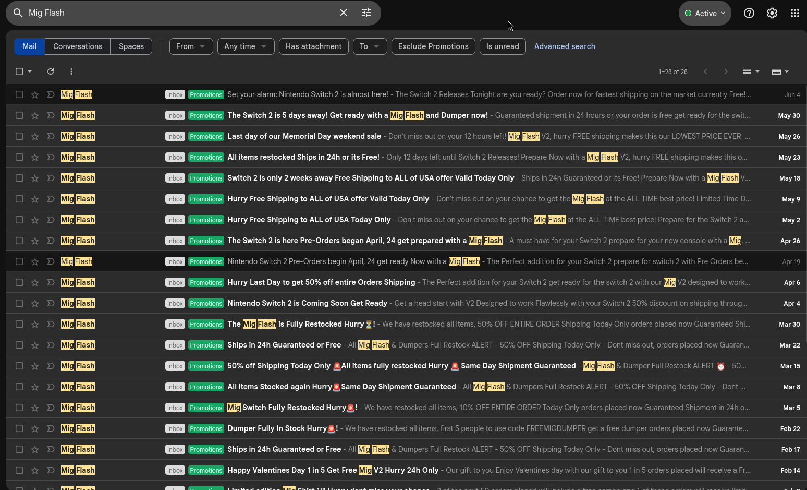Open the display density dropdown
The width and height of the screenshot is (807, 490).
point(751,71)
